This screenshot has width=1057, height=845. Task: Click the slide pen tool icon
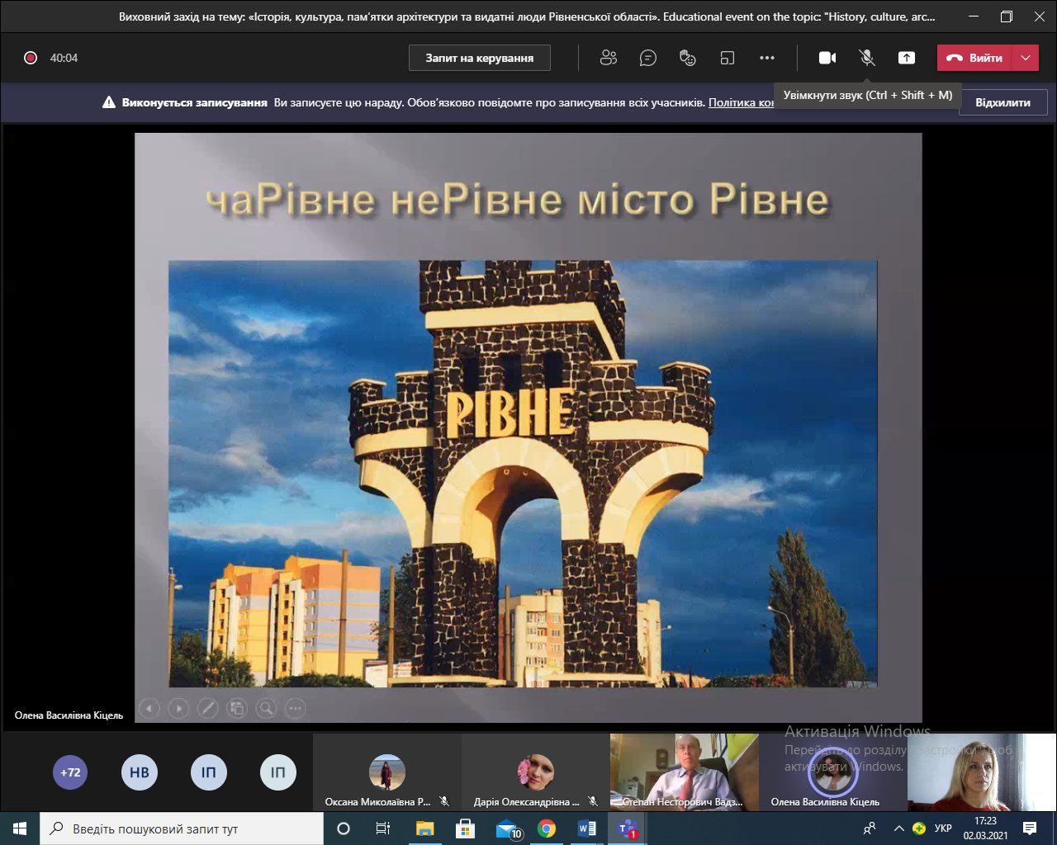(207, 708)
